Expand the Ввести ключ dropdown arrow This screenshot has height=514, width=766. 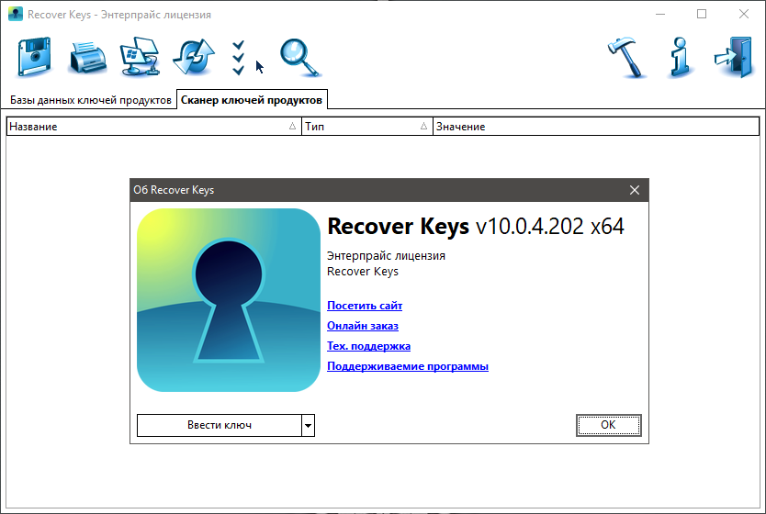tap(309, 425)
